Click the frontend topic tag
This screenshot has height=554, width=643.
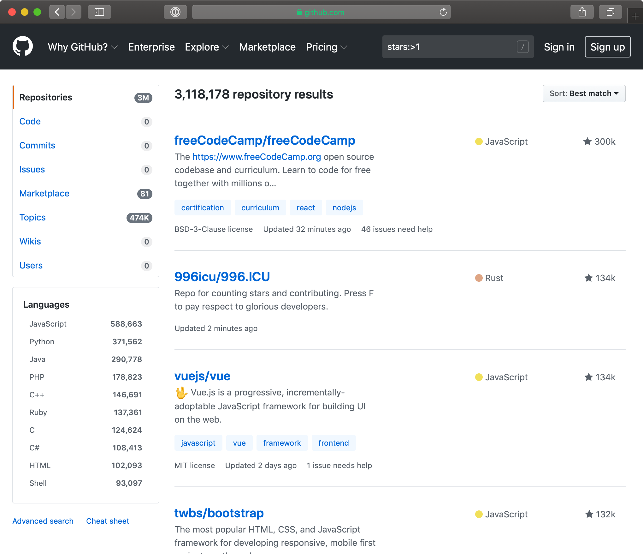[x=333, y=443]
